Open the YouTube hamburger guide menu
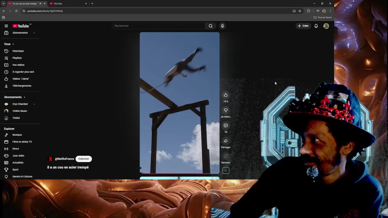 6,26
